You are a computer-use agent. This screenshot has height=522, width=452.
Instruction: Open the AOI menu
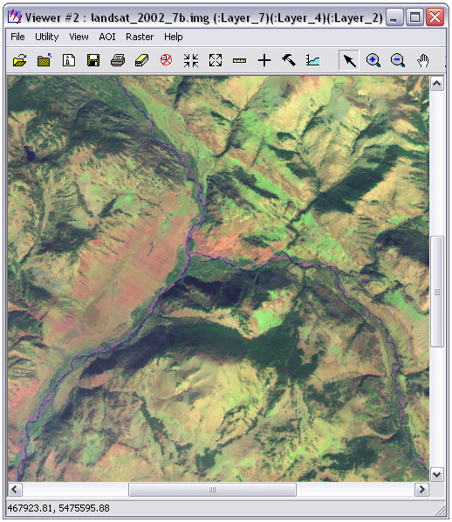point(107,37)
